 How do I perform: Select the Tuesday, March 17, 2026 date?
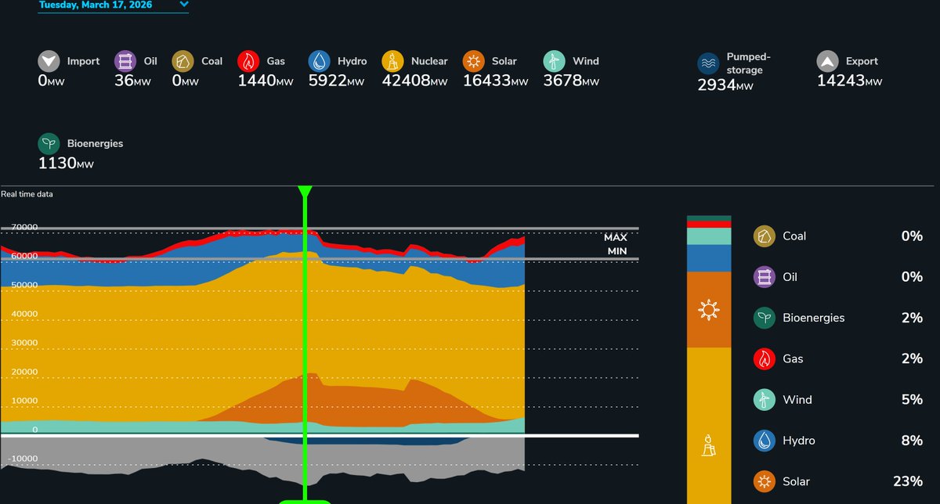click(x=96, y=5)
